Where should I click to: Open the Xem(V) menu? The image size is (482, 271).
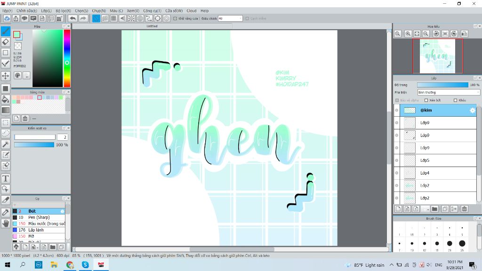pos(133,11)
